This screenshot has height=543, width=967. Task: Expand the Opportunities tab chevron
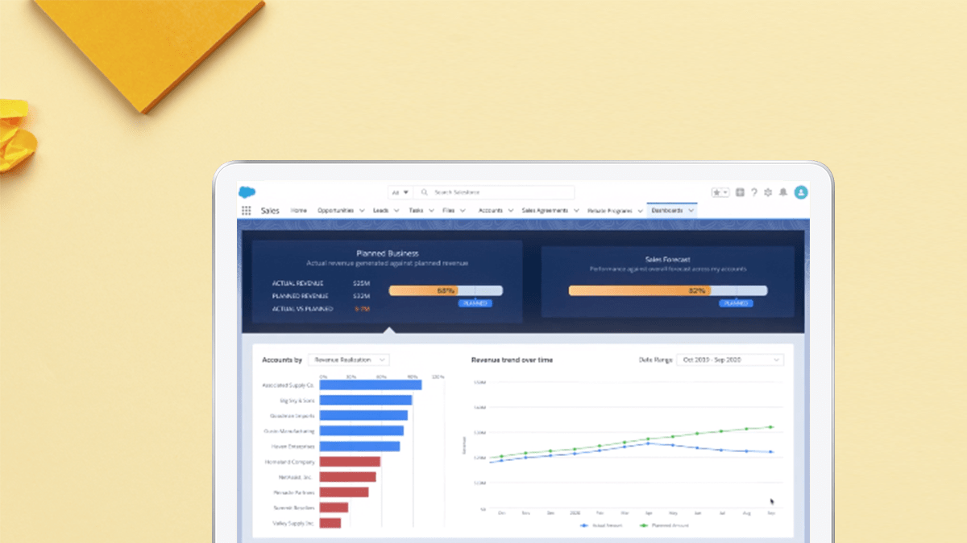click(x=360, y=211)
